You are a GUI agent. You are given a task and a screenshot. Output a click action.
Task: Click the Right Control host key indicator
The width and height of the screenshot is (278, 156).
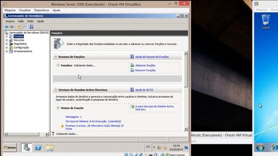(177, 155)
